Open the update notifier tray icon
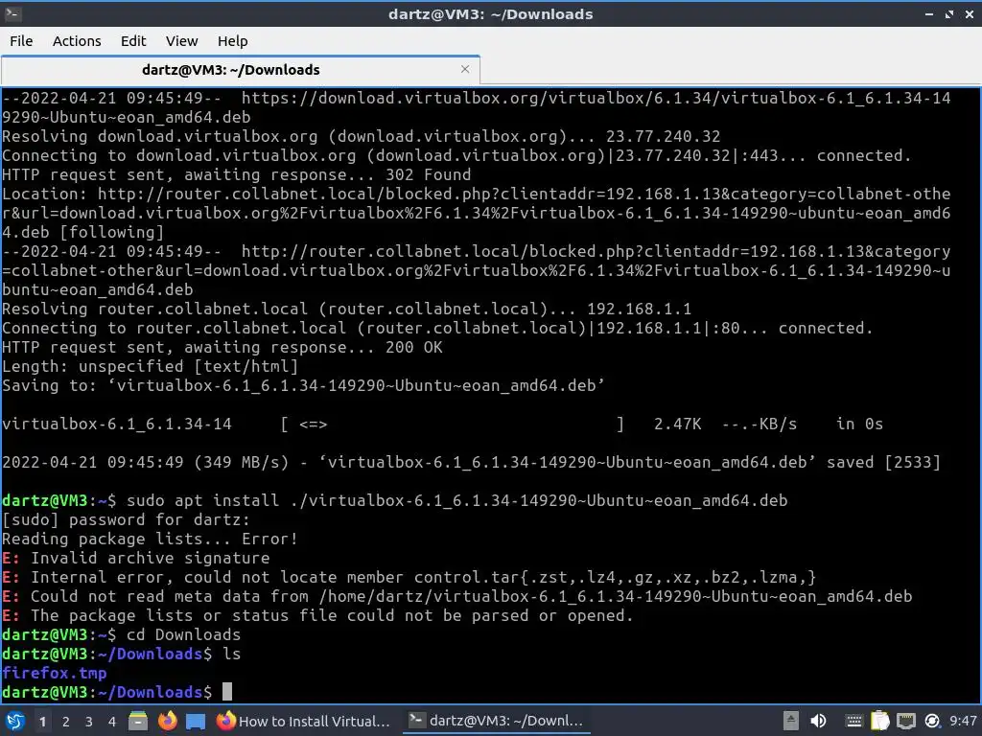Screen dimensions: 982x736 [932, 721]
